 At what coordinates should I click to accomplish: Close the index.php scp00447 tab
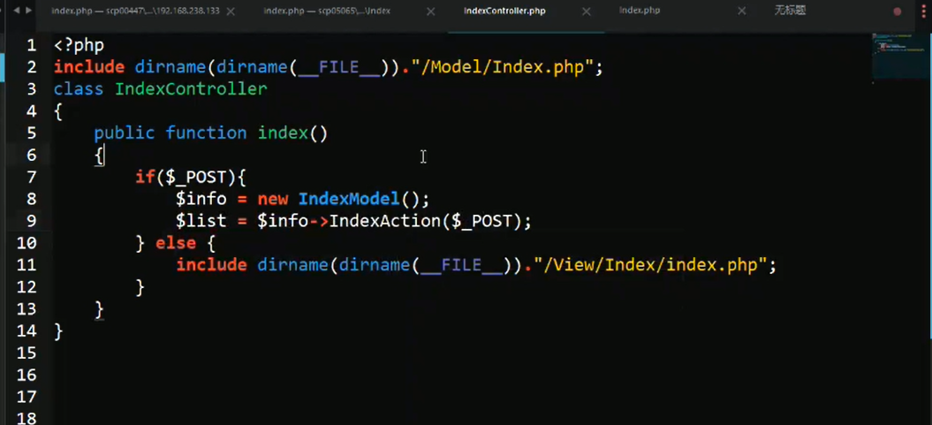point(231,11)
